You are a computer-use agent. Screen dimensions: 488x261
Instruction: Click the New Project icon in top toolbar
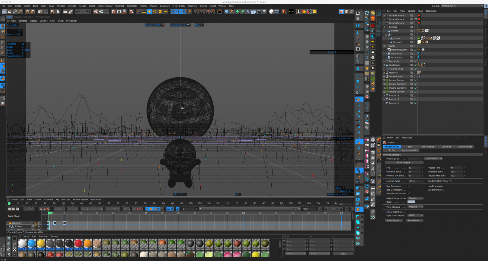[4, 11]
